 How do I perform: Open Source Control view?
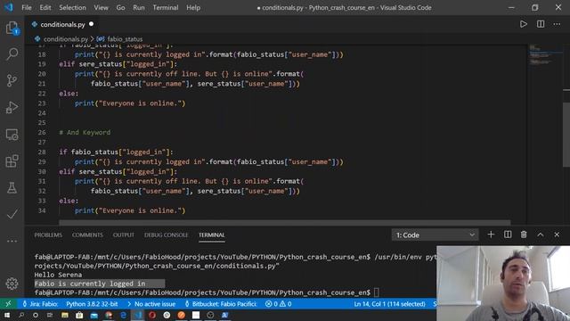12,80
